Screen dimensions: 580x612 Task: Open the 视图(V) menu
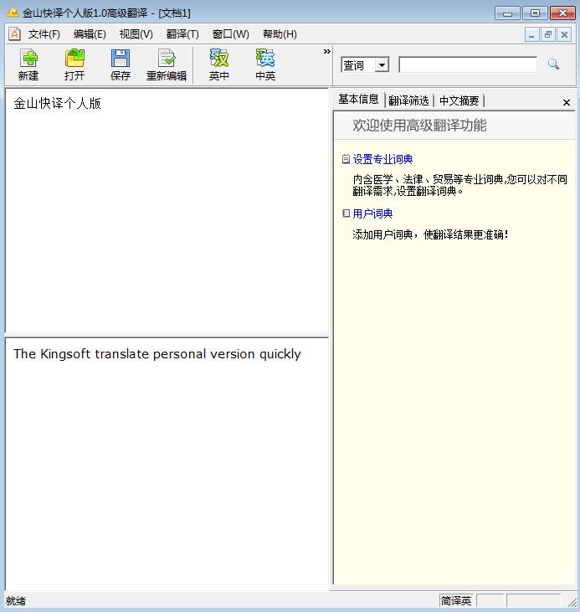136,34
